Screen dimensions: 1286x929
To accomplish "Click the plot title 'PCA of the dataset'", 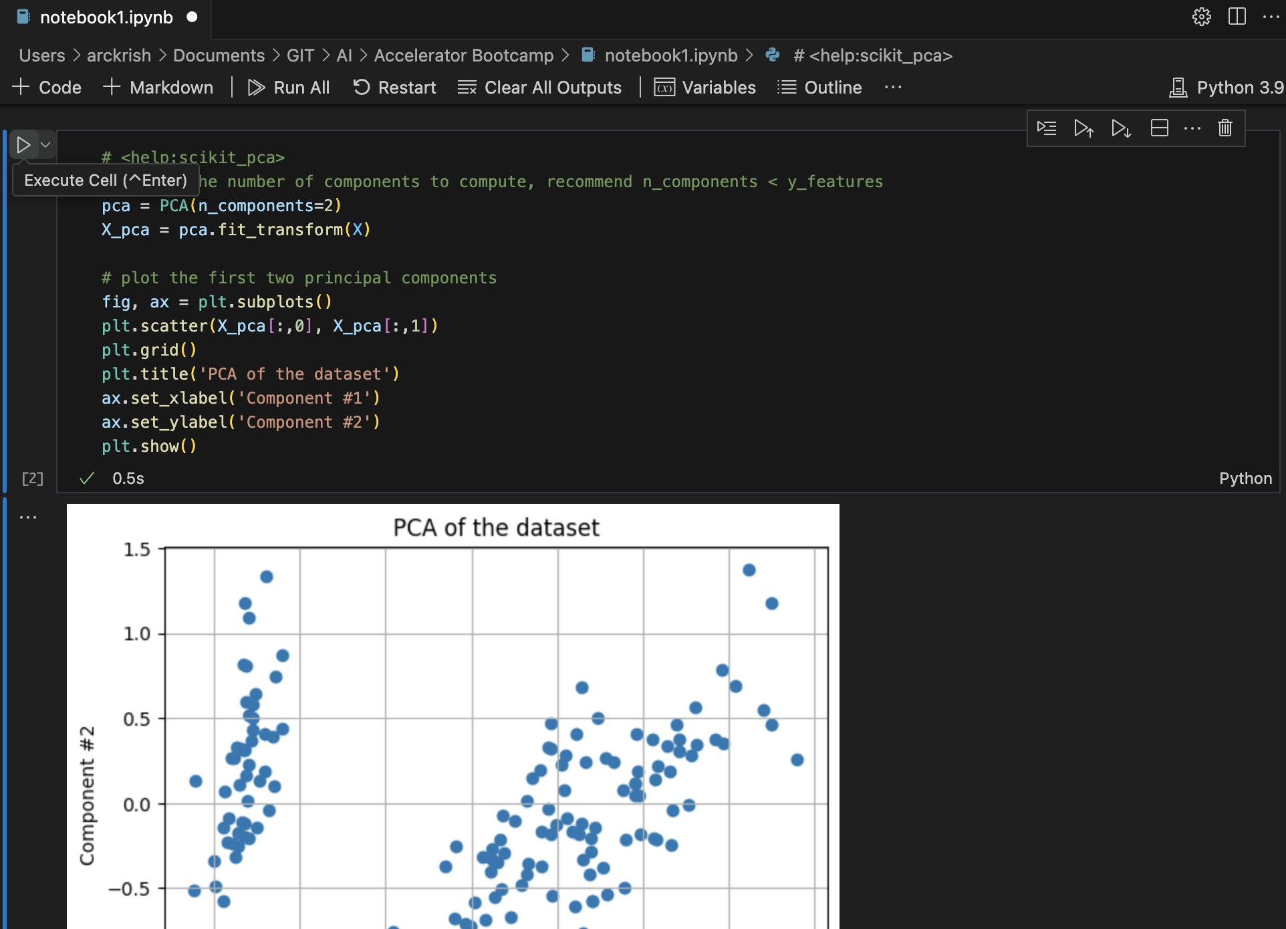I will 496,527.
